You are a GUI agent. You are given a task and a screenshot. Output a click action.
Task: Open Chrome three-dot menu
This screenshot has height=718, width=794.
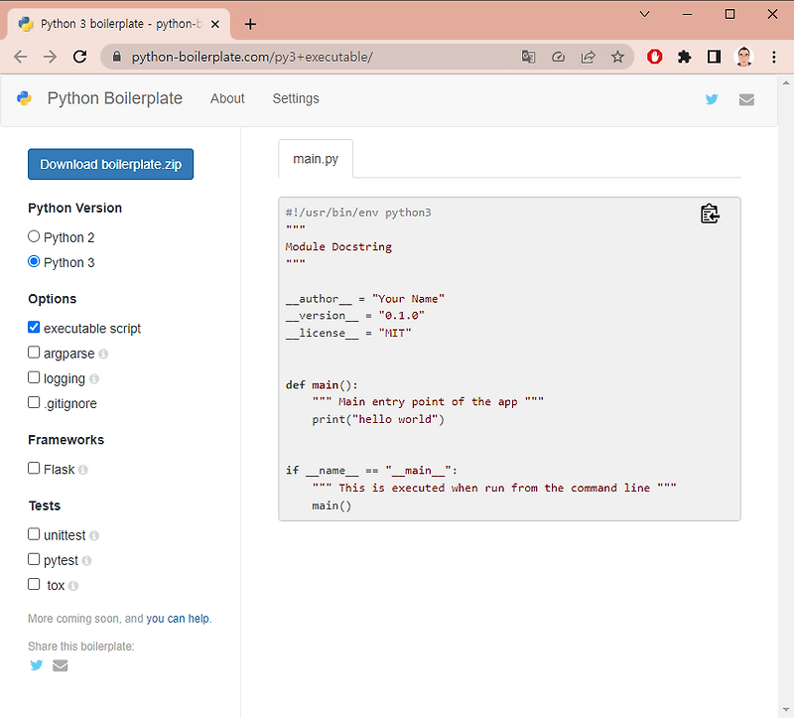[x=774, y=57]
